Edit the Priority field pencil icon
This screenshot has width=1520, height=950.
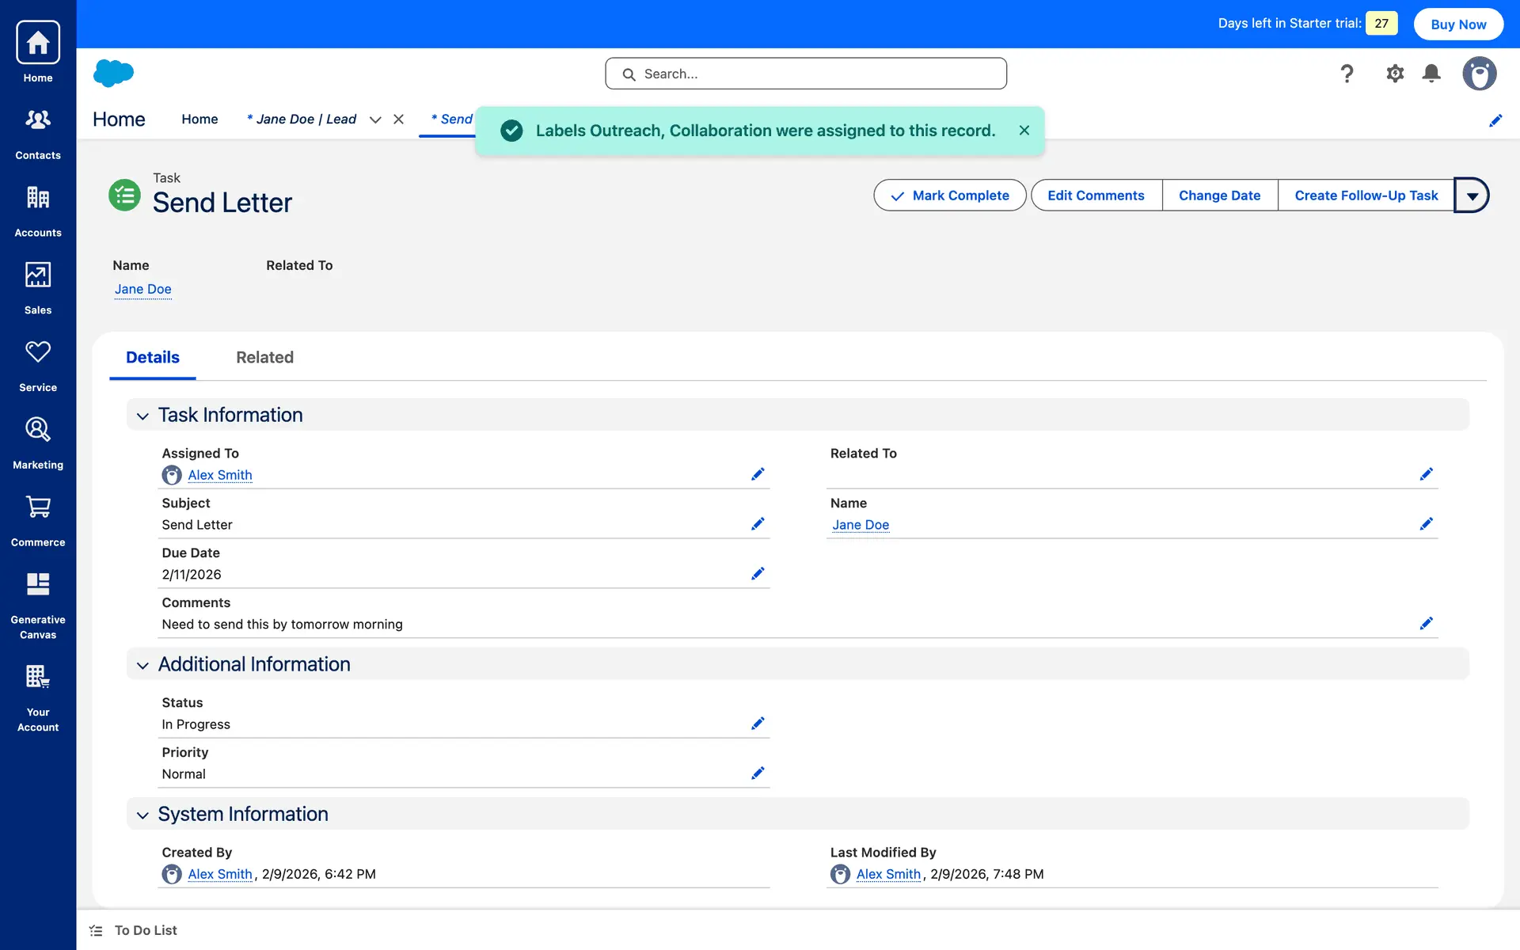(x=758, y=773)
